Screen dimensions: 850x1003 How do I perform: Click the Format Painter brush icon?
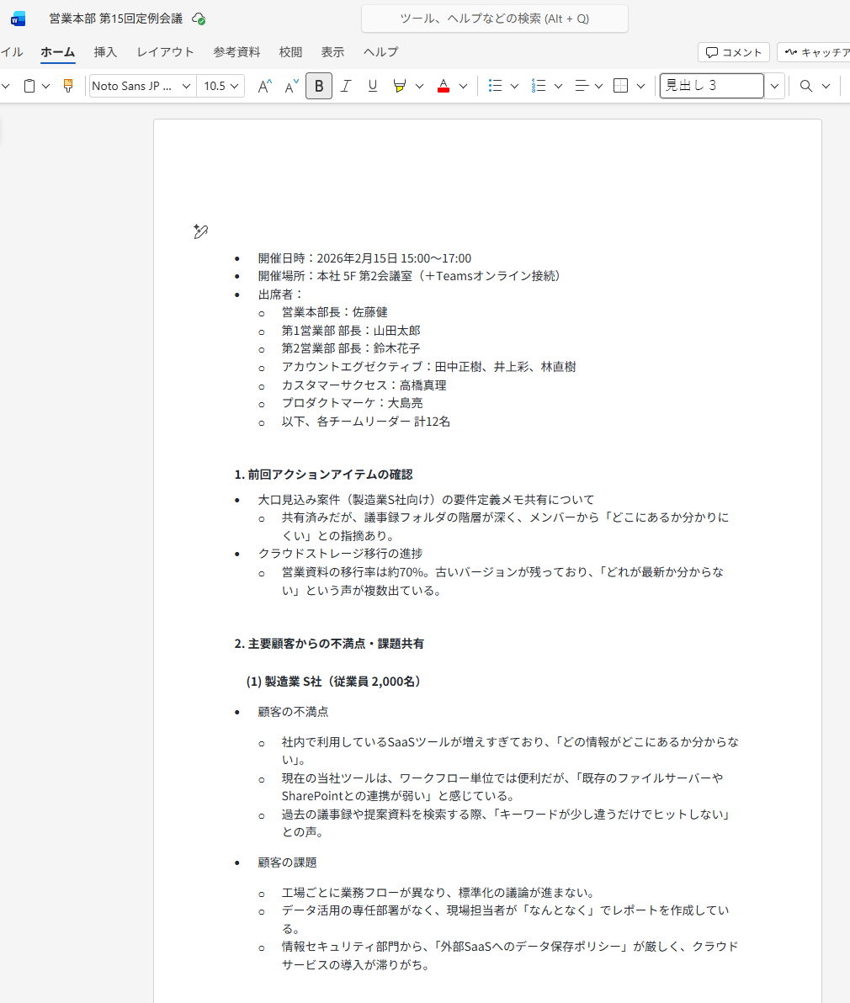click(x=69, y=86)
